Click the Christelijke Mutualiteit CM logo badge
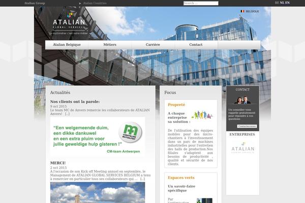The width and height of the screenshot is (305, 203). [x=130, y=132]
